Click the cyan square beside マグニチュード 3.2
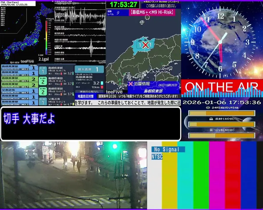 [x=102, y=83]
